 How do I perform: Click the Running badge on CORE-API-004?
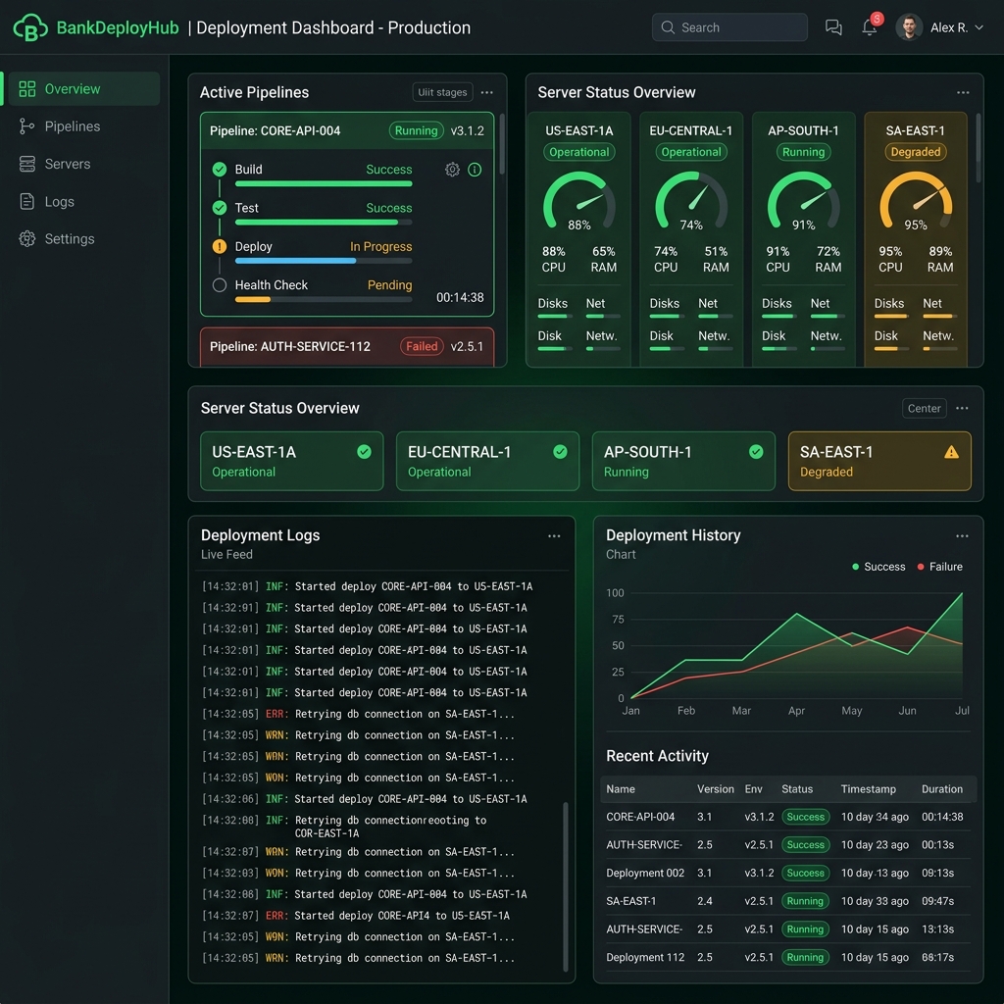pyautogui.click(x=416, y=130)
